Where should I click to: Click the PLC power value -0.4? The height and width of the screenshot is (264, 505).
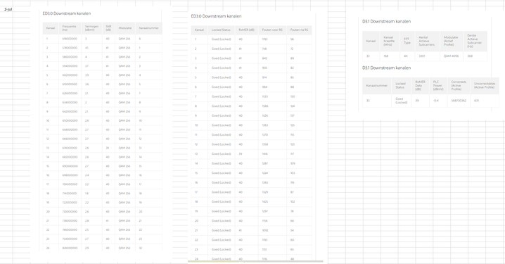point(436,101)
